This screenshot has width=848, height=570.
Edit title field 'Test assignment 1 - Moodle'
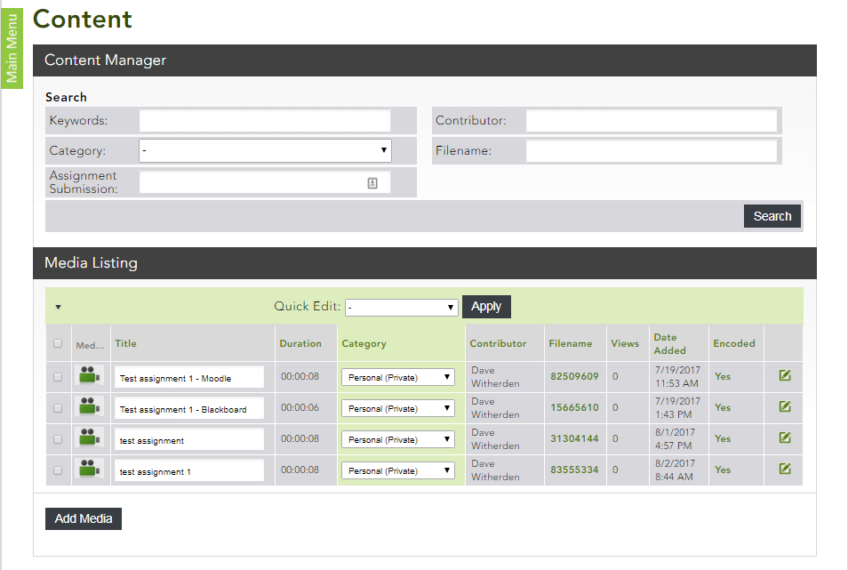click(188, 377)
